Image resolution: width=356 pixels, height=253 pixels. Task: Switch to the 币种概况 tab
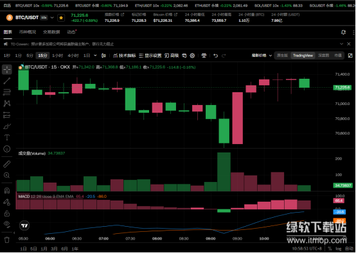coord(28,32)
